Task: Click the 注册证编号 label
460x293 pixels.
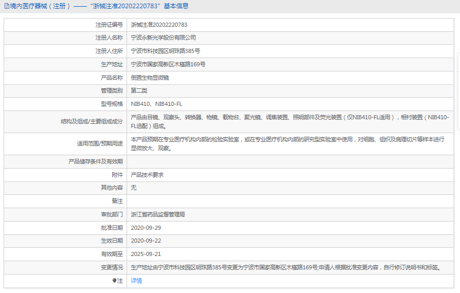Action: 109,25
